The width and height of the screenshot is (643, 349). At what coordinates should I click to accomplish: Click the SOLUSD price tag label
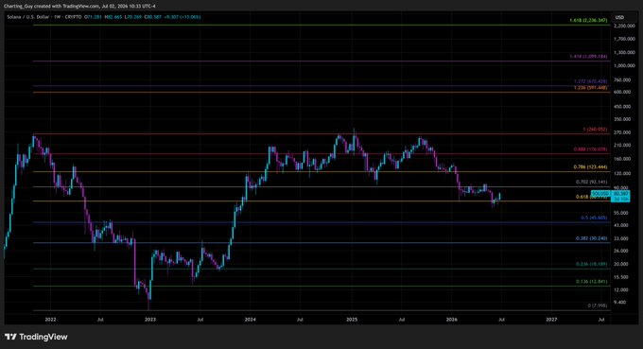pos(600,193)
